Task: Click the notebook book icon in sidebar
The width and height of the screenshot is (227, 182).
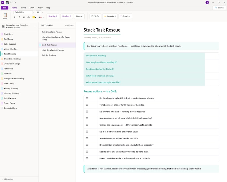Action: coord(3,26)
